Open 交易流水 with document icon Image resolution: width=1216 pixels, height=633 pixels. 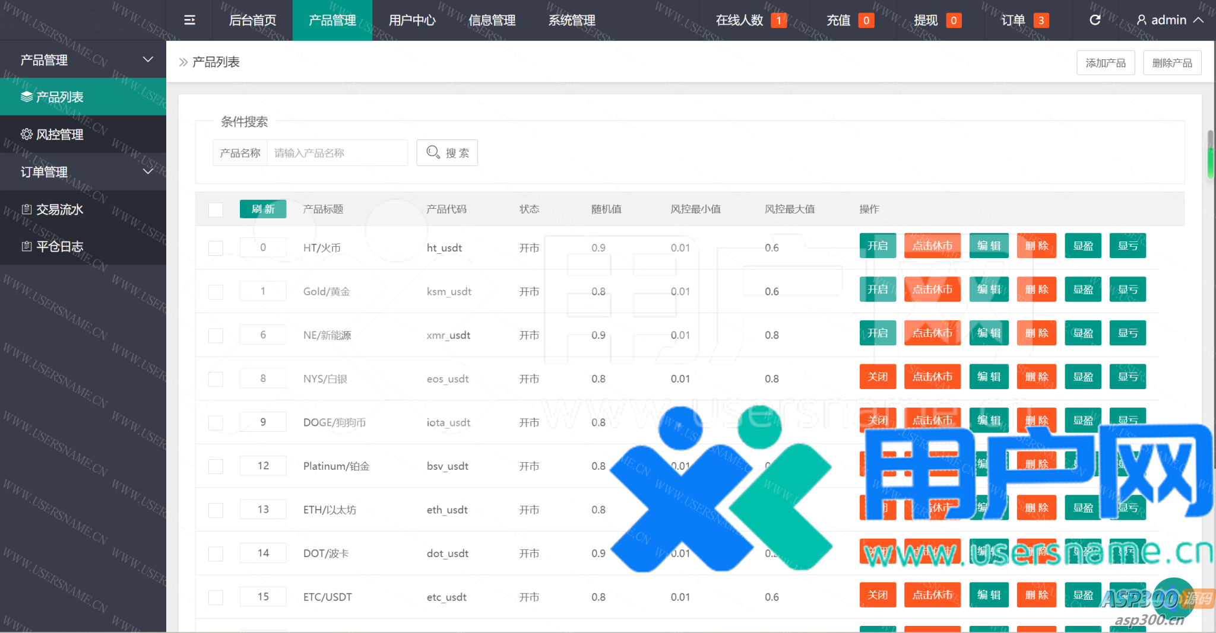tap(83, 209)
